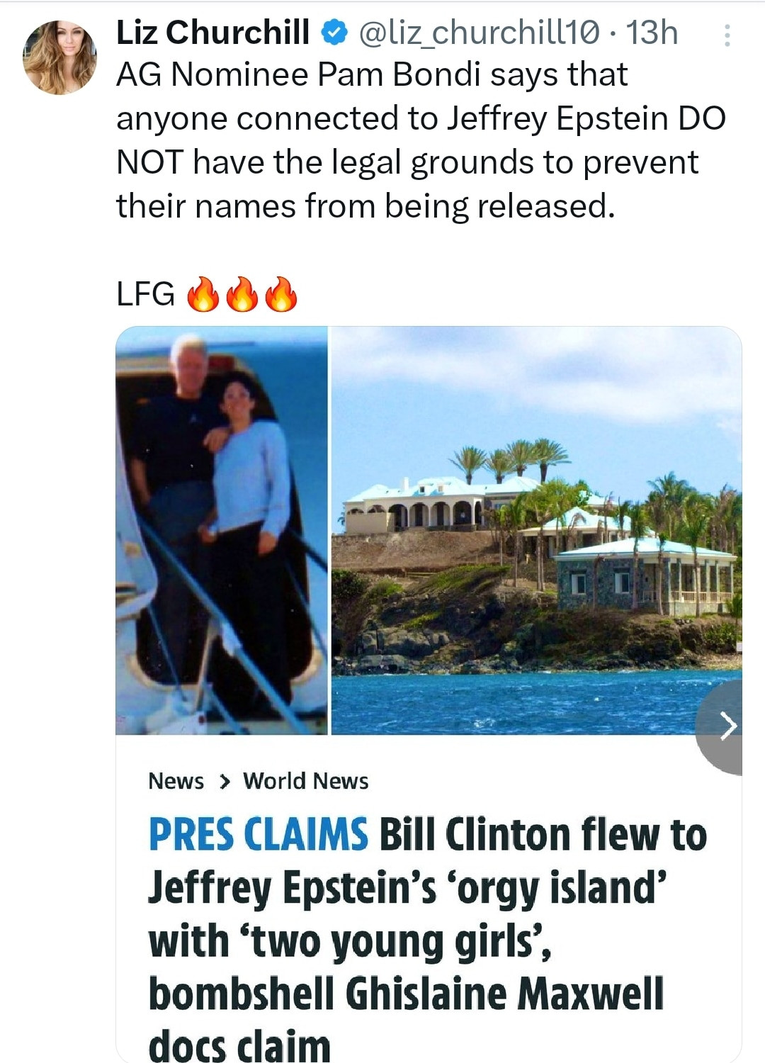Click 'Ghislaine Maxwell' in the headline
765x1063 pixels.
[x=505, y=994]
